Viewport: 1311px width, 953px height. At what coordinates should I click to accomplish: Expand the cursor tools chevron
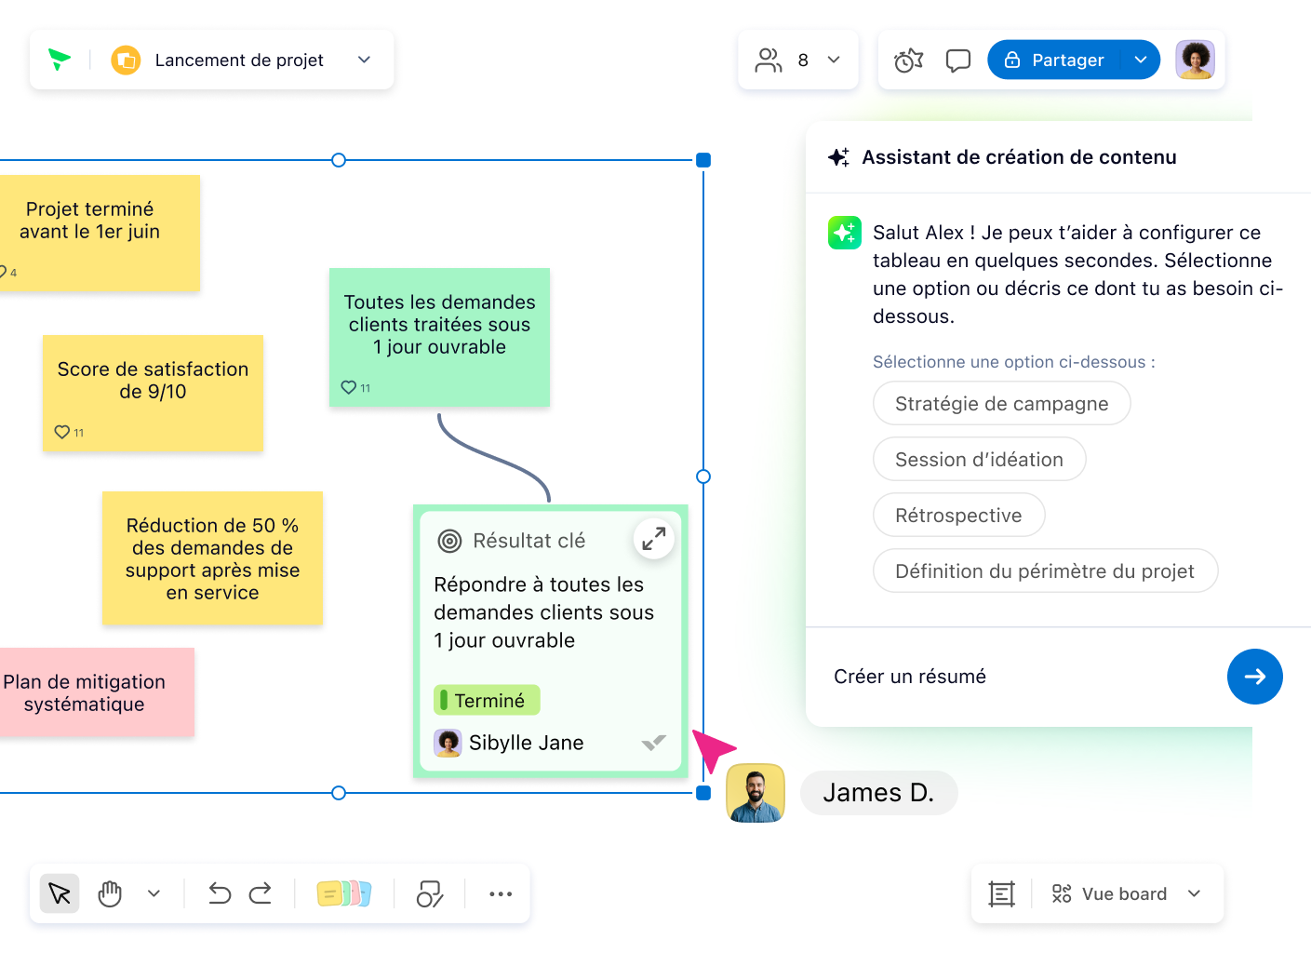pyautogui.click(x=154, y=894)
